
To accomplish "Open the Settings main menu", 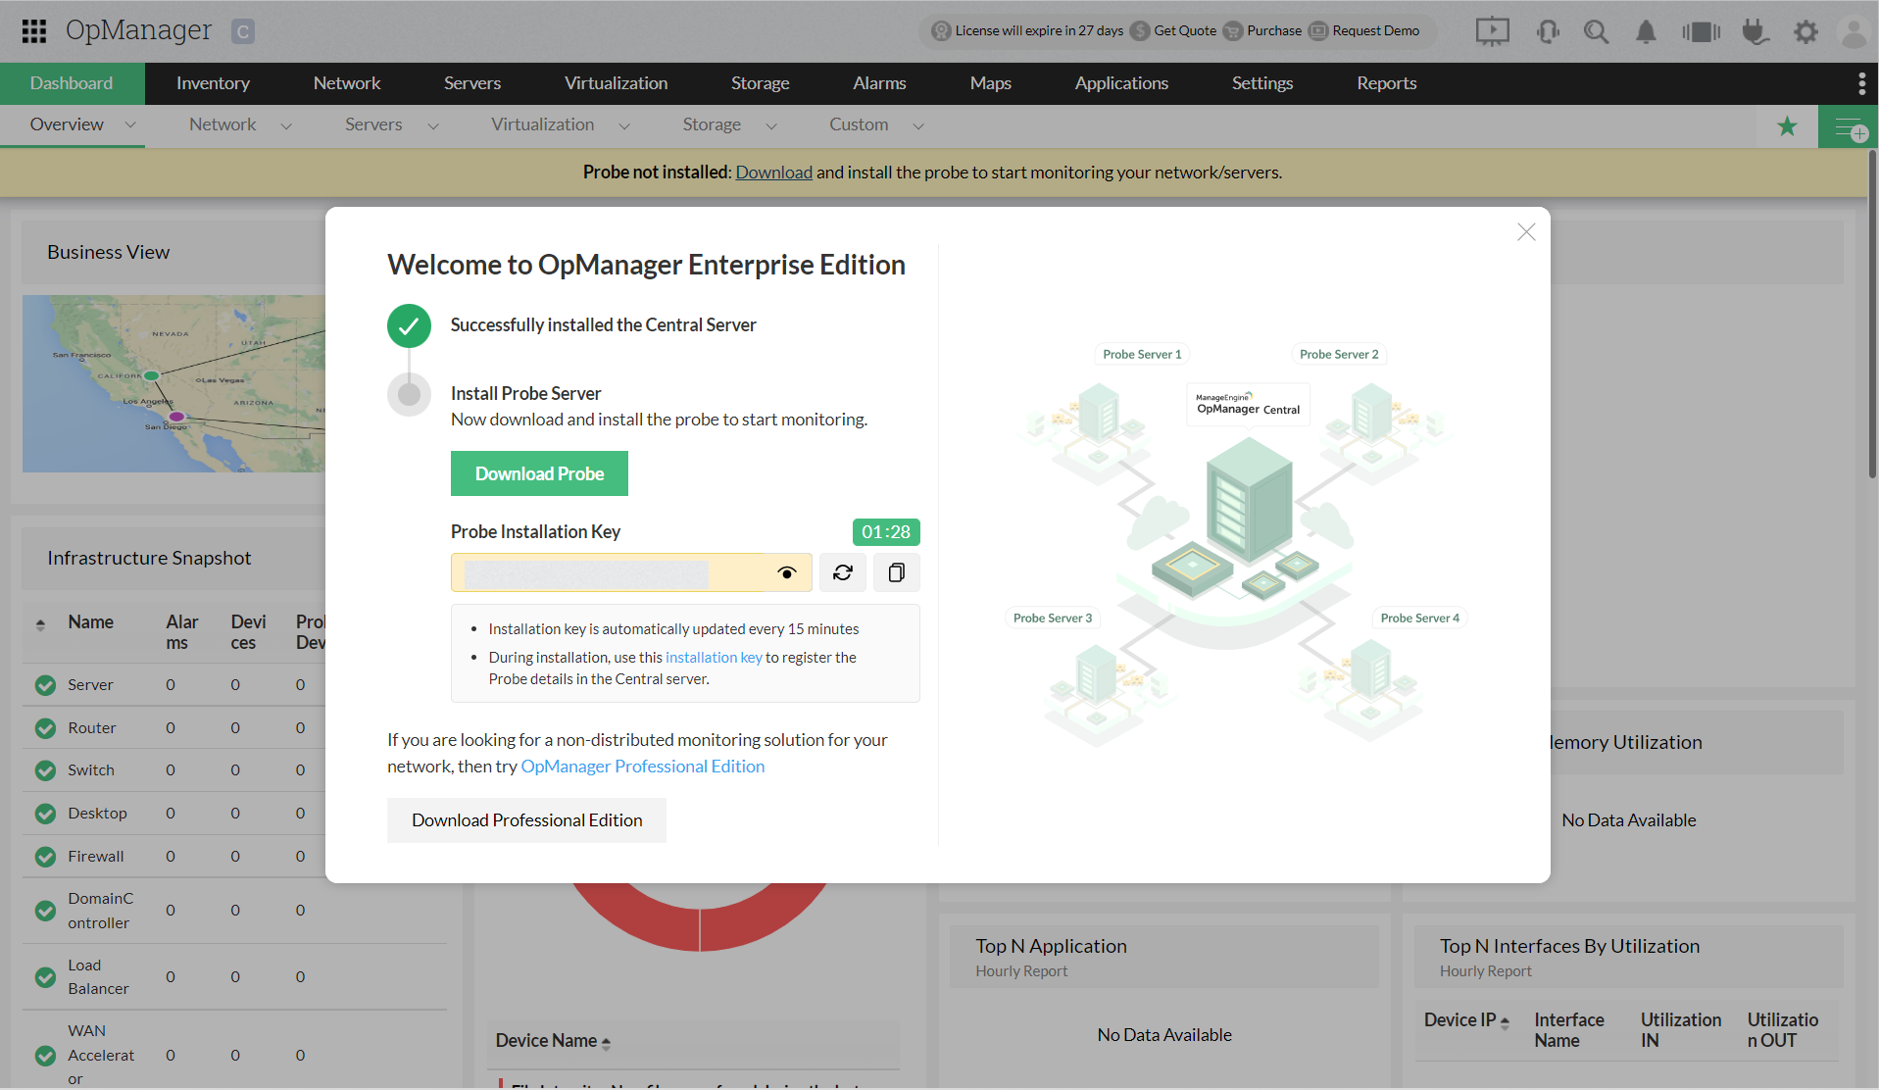I will click(x=1262, y=83).
